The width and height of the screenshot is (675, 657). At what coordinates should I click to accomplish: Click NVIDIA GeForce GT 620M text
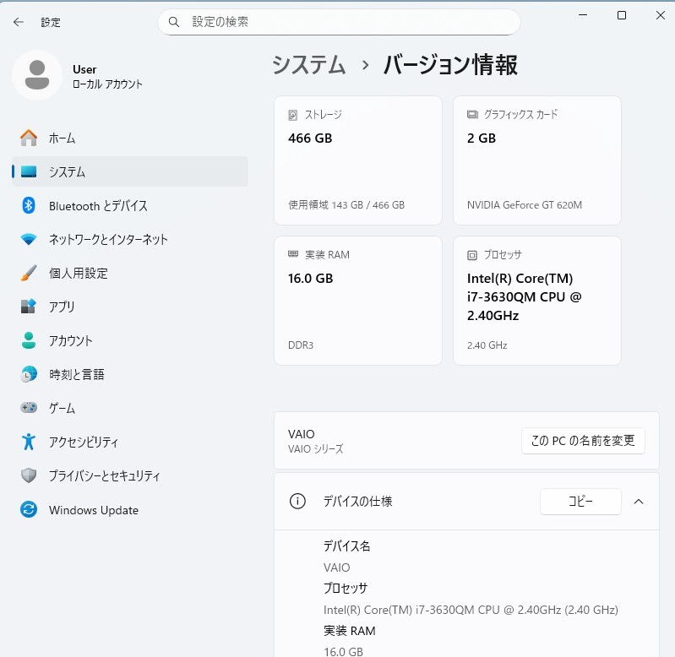pos(525,205)
